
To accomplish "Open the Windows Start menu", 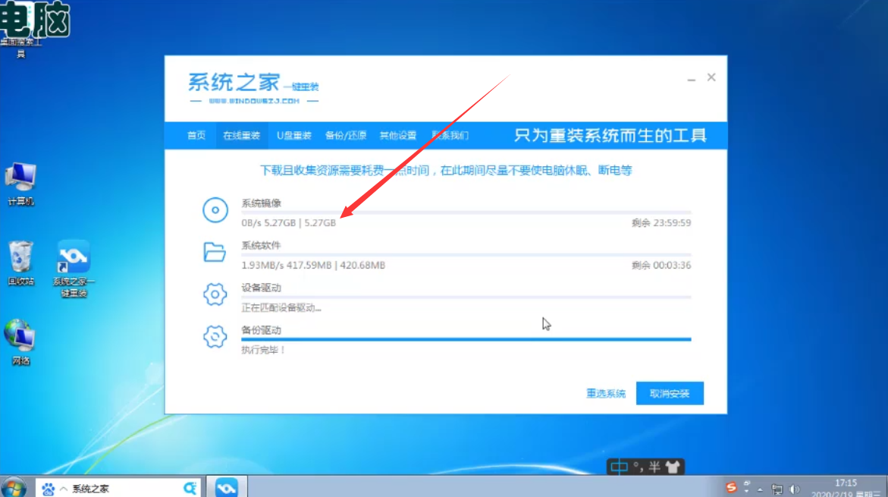I will [x=14, y=487].
